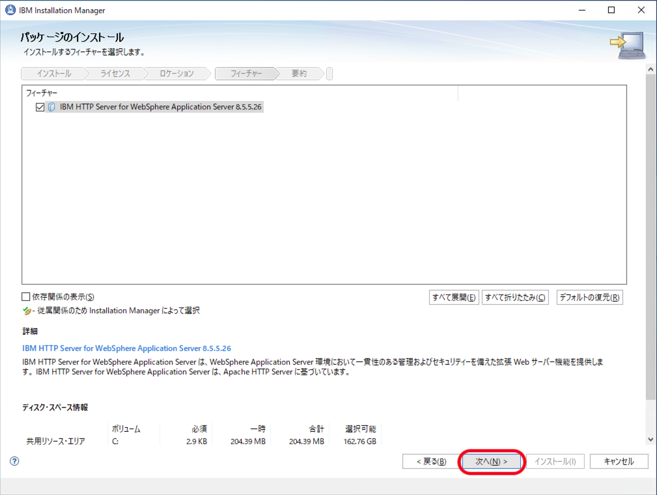This screenshot has height=495, width=657.
Task: Go to the インストール wizard step
Action: [x=54, y=74]
